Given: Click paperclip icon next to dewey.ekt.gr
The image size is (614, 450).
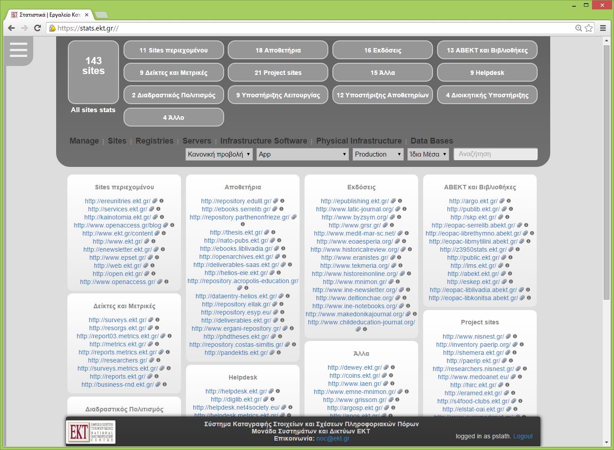Looking at the screenshot, I should coord(386,367).
